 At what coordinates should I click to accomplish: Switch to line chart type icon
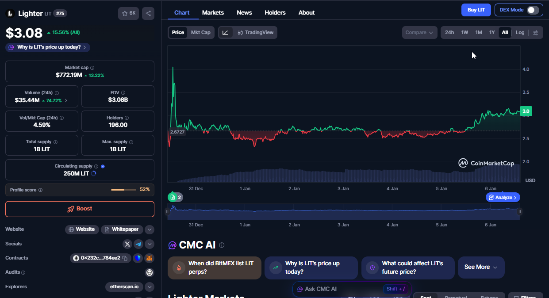[226, 32]
